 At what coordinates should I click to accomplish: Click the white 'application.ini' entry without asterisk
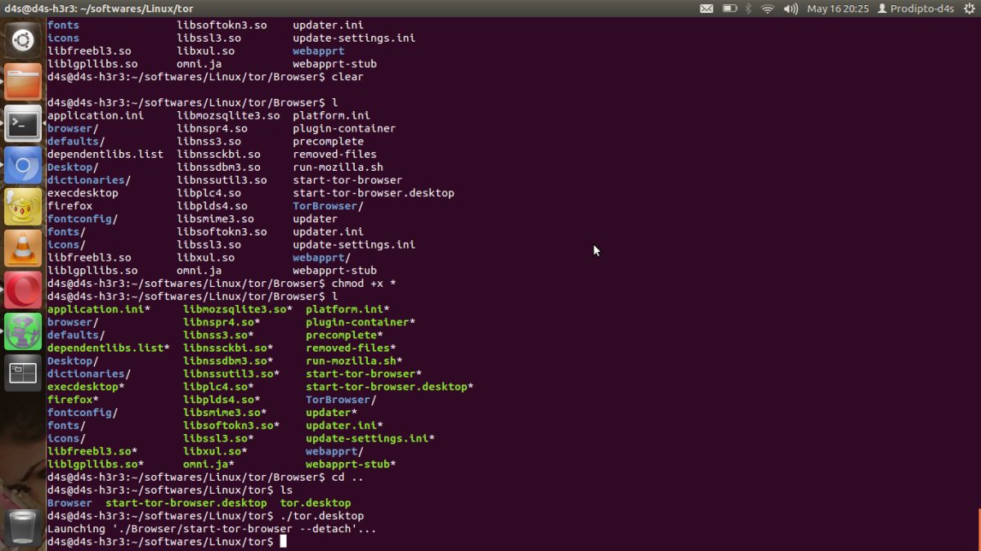coord(96,115)
